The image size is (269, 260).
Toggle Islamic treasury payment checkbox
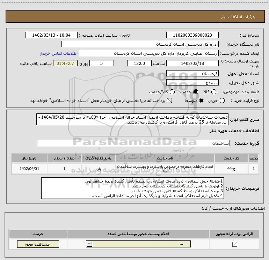[x=169, y=101]
